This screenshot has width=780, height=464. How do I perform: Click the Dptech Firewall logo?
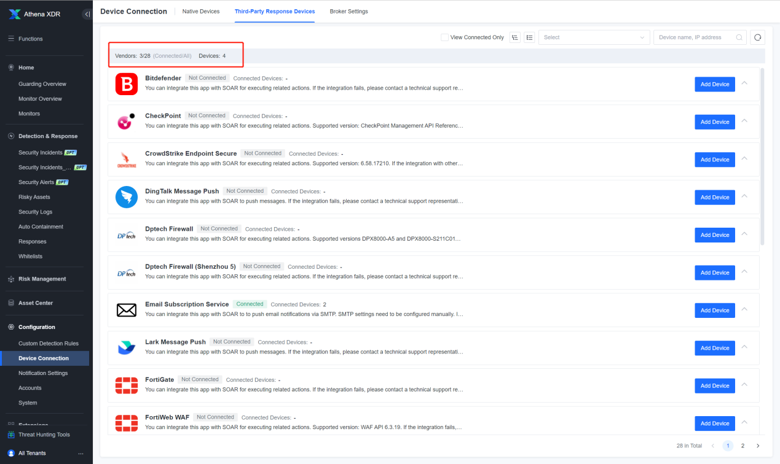click(x=127, y=235)
